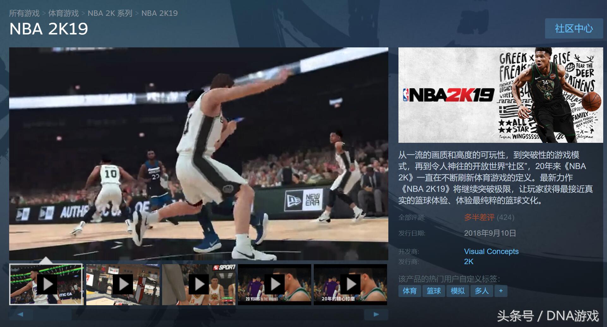The image size is (607, 327).
Task: Select the 多人 user tag
Action: click(481, 291)
